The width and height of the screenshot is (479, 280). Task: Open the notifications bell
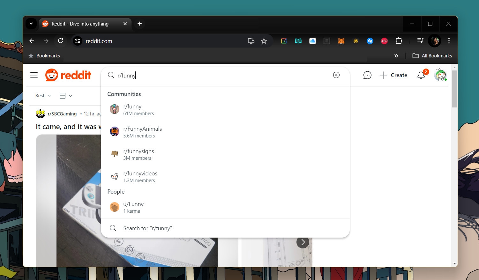pos(421,75)
